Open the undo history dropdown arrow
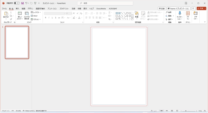 (x=28, y=3)
